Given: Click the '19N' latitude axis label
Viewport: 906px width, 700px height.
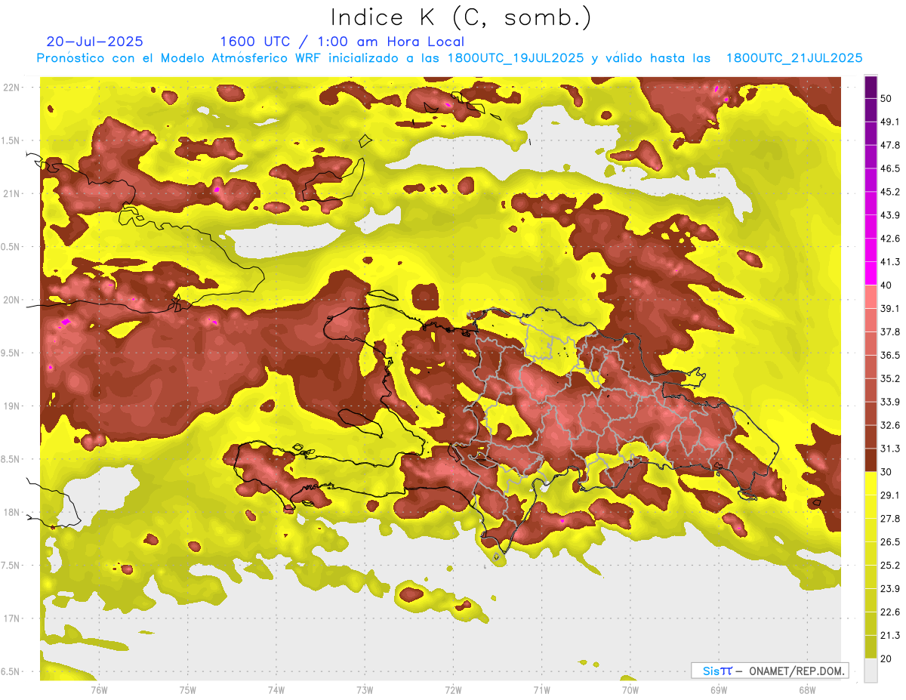Looking at the screenshot, I should tap(13, 406).
